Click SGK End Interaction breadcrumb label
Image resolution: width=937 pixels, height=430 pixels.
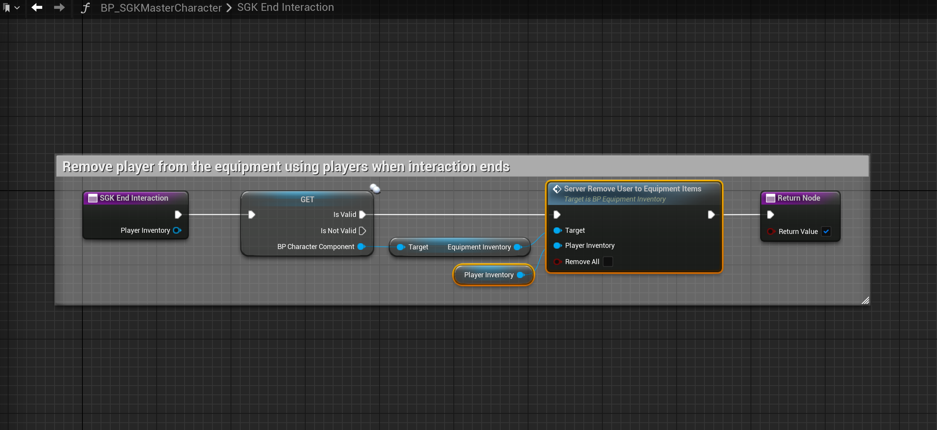tap(285, 7)
